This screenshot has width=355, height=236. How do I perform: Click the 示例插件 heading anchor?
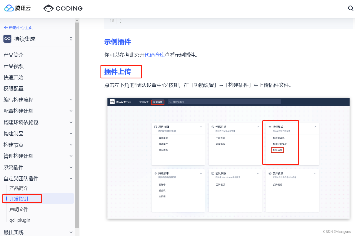tap(118, 42)
